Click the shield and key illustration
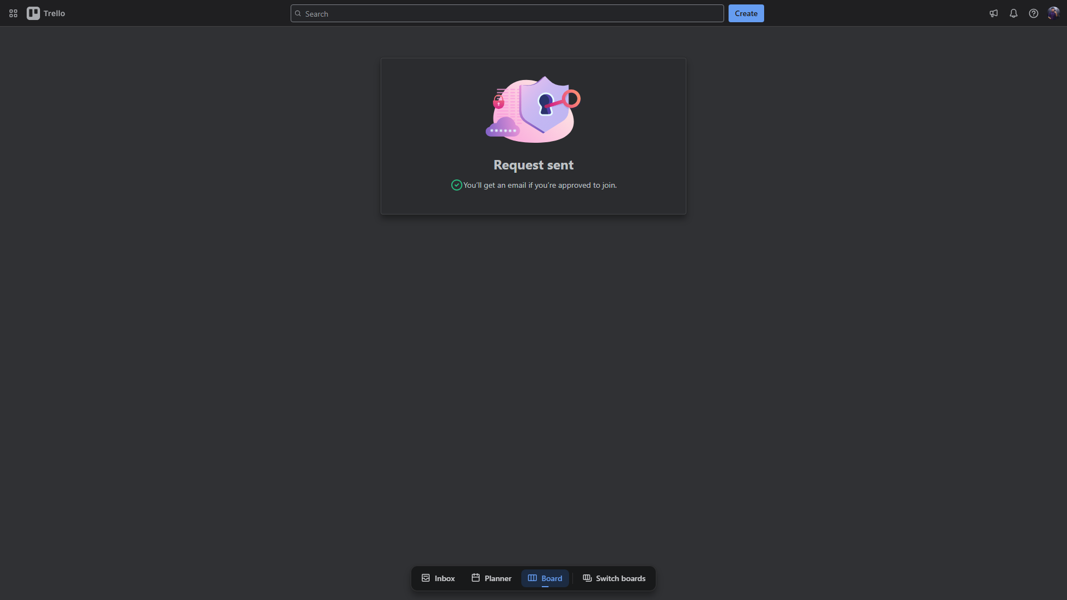The width and height of the screenshot is (1067, 600). click(533, 109)
